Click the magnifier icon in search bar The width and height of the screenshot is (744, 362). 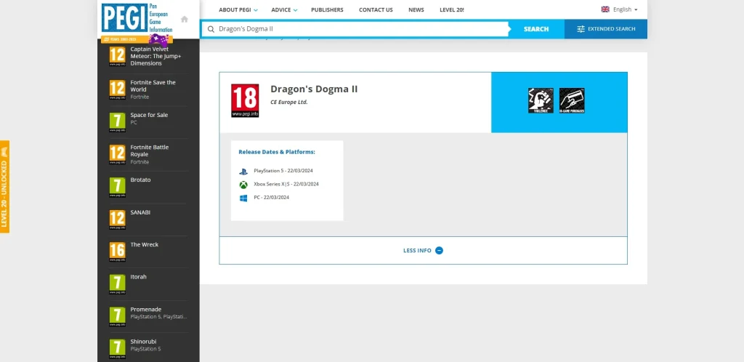(x=211, y=29)
